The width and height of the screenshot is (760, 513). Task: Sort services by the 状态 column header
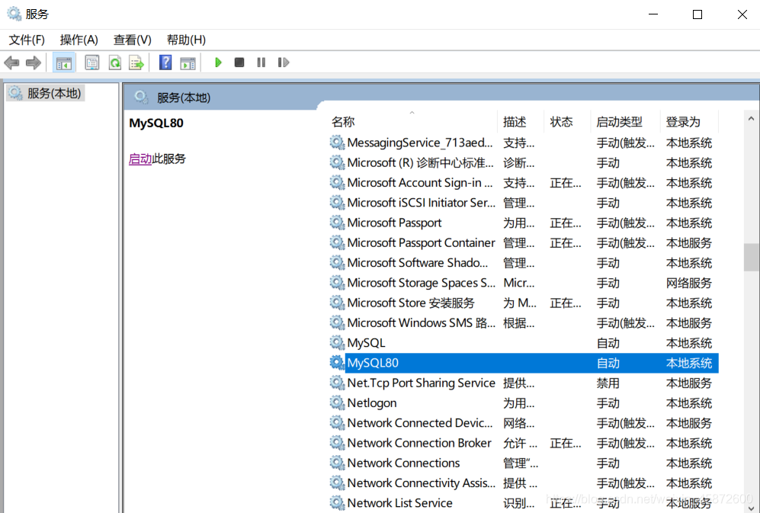point(563,120)
